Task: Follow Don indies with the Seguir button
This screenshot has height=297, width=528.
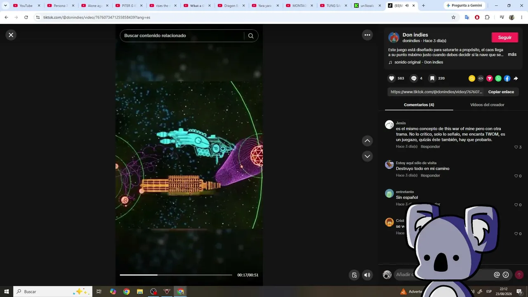Action: 505,38
